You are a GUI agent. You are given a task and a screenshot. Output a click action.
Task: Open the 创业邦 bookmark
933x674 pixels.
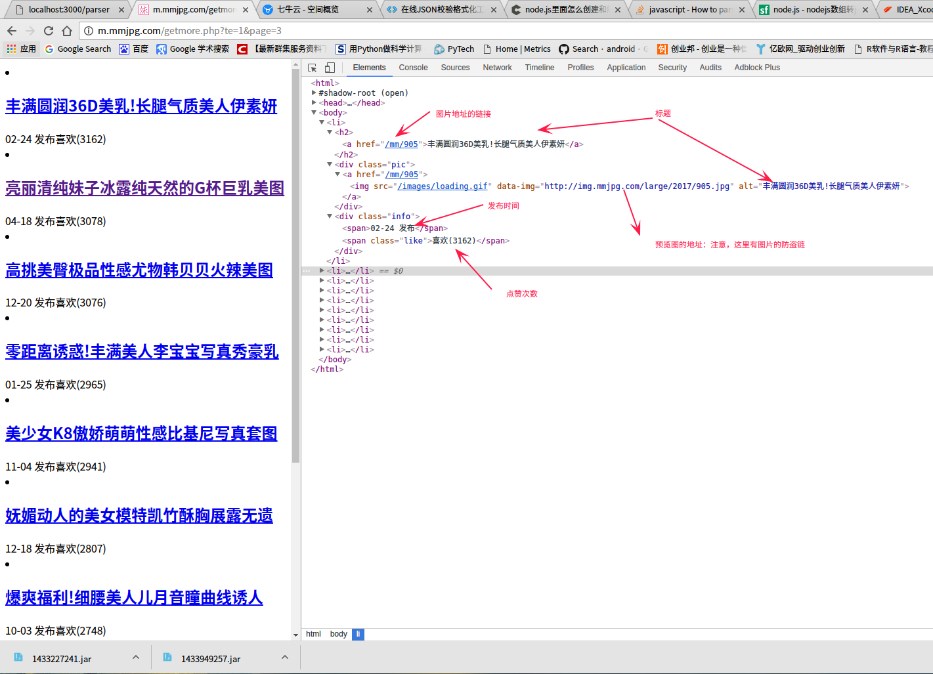pyautogui.click(x=702, y=49)
